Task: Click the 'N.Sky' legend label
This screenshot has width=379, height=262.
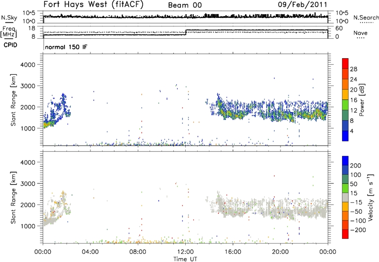Action: tap(9, 17)
